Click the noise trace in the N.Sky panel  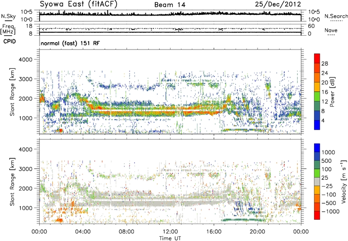(x=170, y=14)
